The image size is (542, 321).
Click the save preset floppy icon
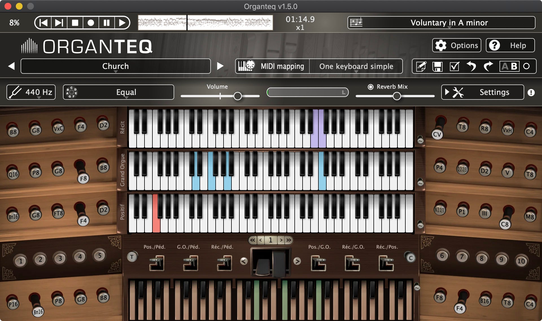(x=437, y=66)
